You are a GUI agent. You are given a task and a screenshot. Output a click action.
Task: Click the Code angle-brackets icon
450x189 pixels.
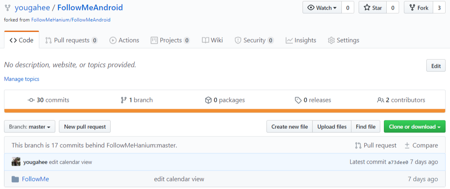coord(13,40)
